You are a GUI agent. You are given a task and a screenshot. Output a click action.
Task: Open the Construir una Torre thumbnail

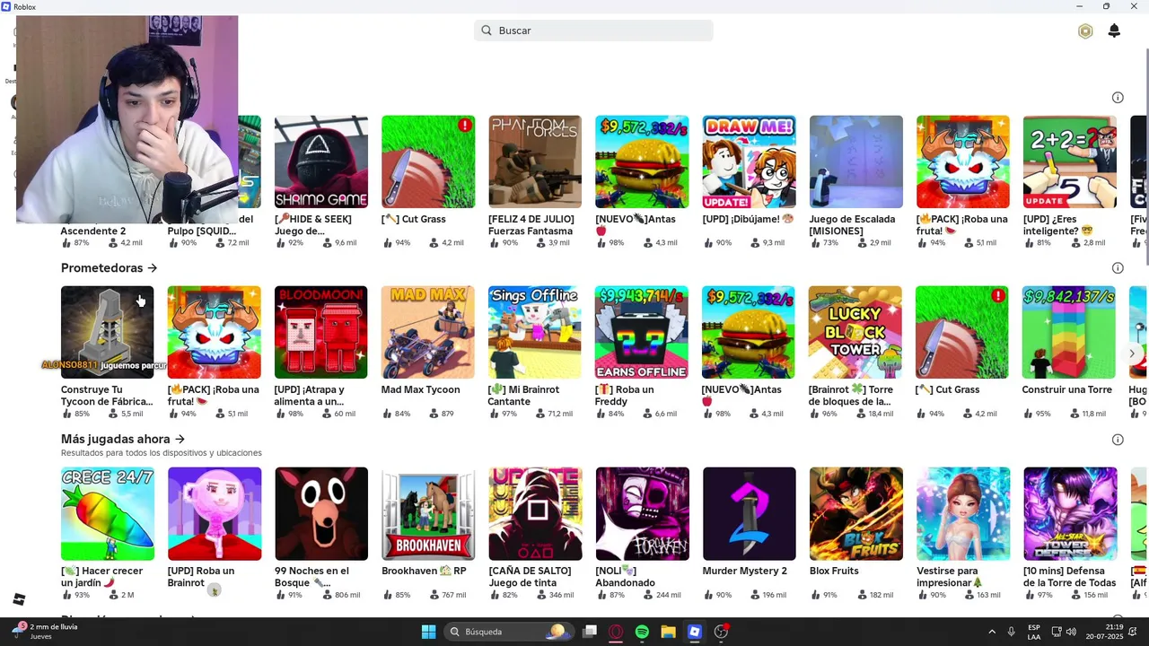tap(1069, 332)
